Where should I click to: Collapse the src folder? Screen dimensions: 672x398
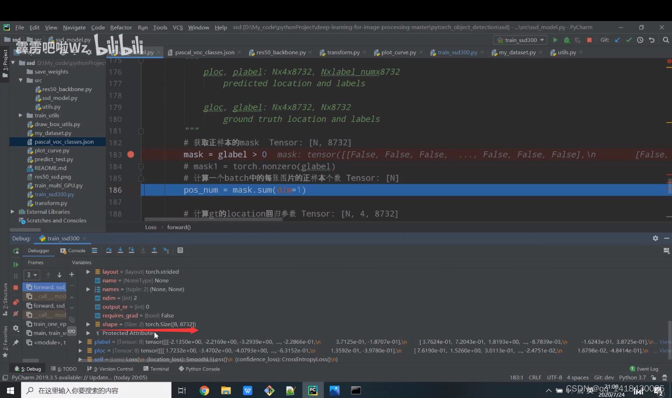[21, 80]
